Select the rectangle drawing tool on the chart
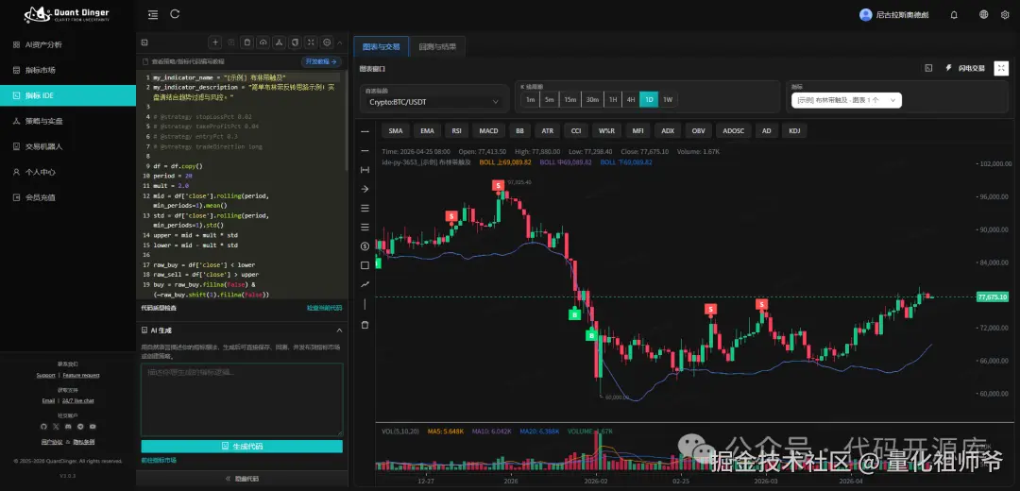The height and width of the screenshot is (491, 1020). pos(365,264)
